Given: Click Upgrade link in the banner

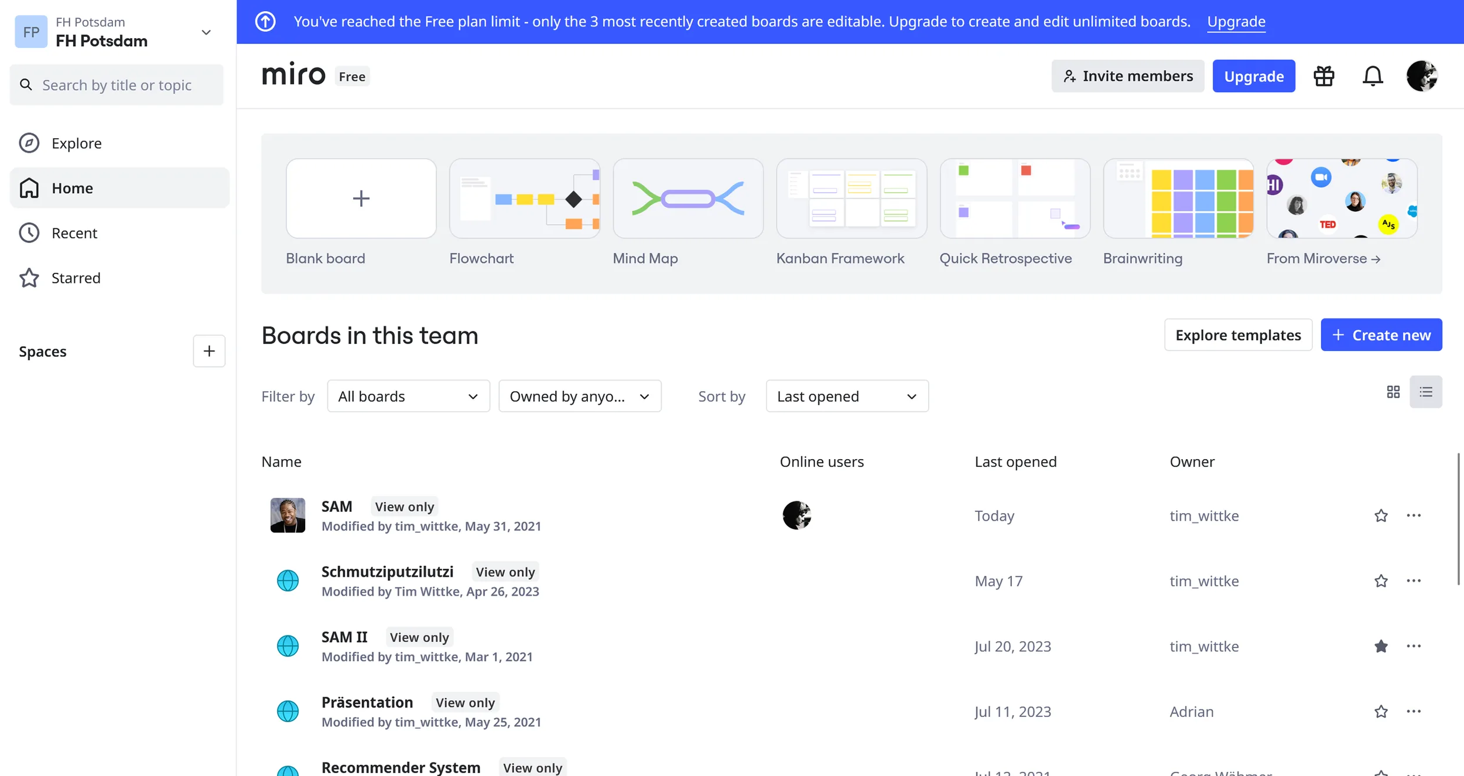Looking at the screenshot, I should [1236, 22].
